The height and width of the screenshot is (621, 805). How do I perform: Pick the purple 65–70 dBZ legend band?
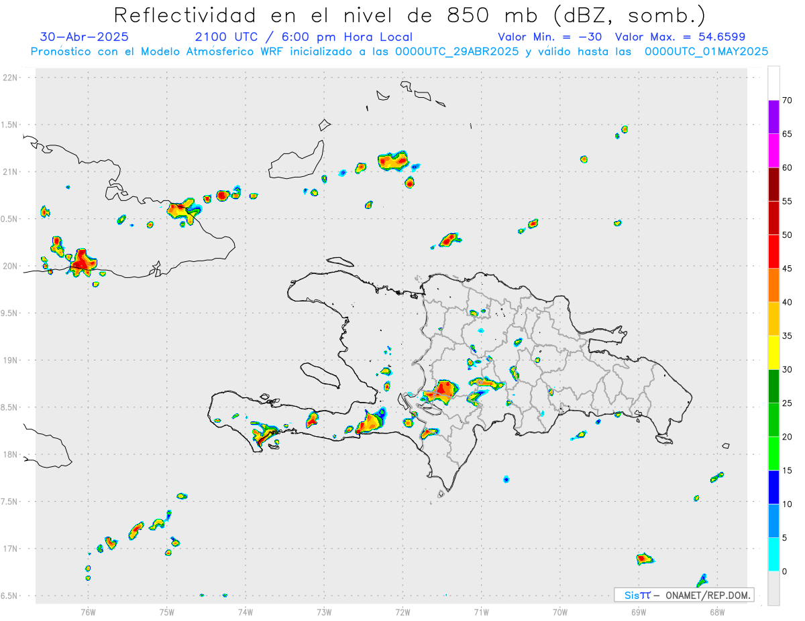pos(773,117)
